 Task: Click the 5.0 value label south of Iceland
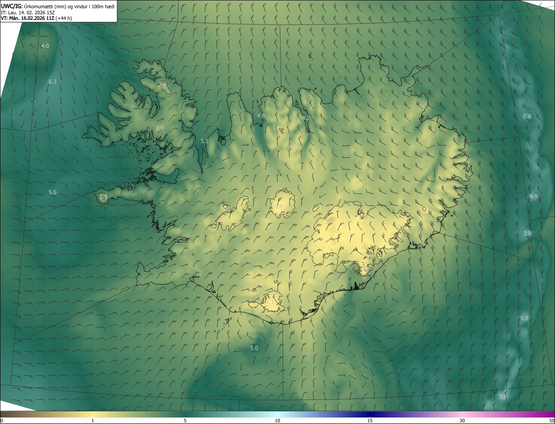[x=254, y=348]
